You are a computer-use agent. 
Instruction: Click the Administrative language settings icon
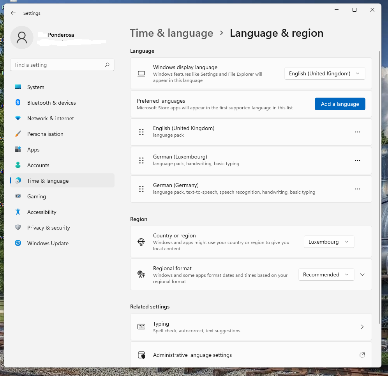click(x=141, y=355)
